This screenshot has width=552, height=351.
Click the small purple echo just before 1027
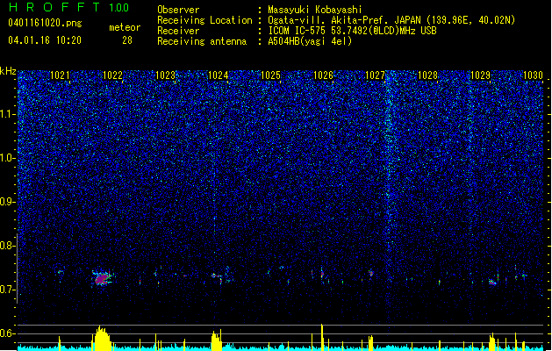click(x=370, y=272)
